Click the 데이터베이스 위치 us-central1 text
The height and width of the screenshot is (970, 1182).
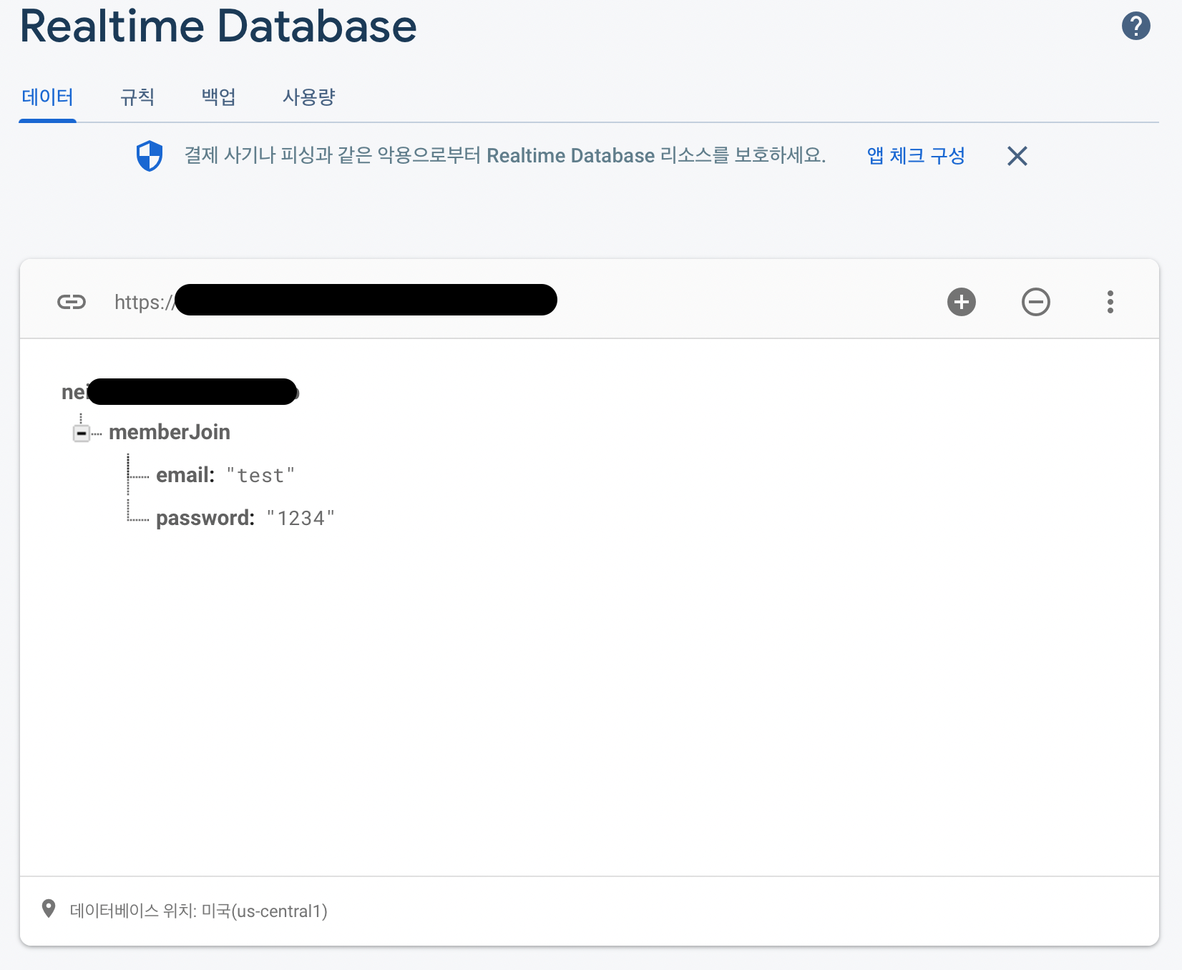[198, 911]
